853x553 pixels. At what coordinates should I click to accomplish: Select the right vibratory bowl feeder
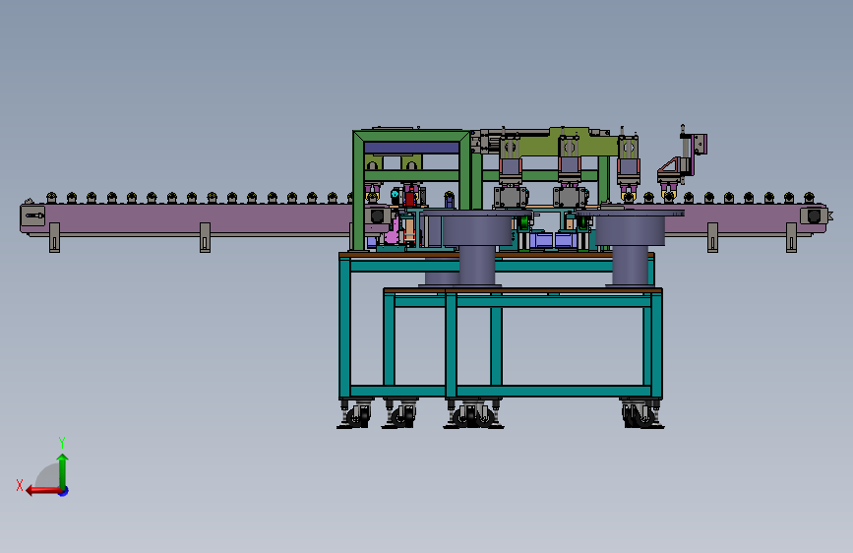[x=630, y=248]
